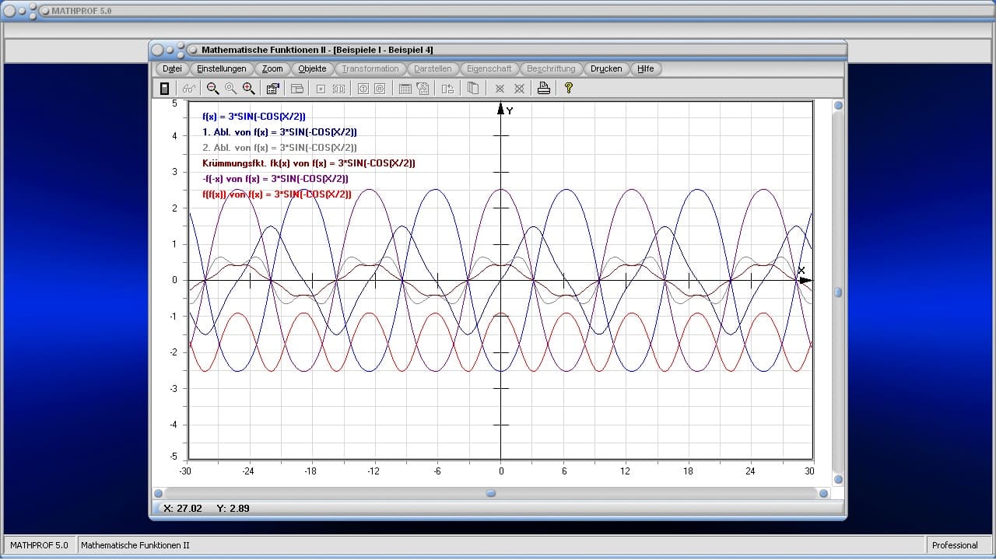Click the single point object toolbar icon
This screenshot has width=996, height=560.
point(321,89)
